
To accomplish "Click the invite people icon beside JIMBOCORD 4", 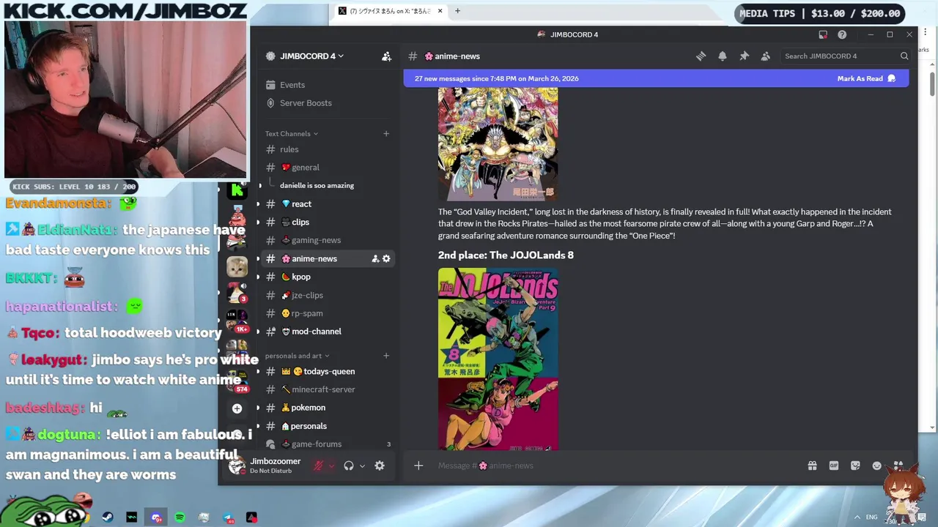I will (x=386, y=56).
